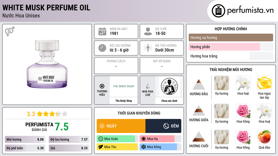This screenshot has height=156, width=278.
Task: Click the Thời gian khuyên dùng heading
Action: tap(139, 113)
